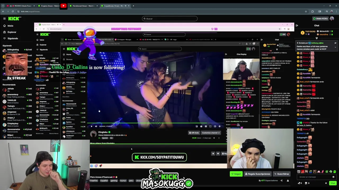This screenshot has width=339, height=190.
Task: Click TKEYBORD top gifter entry
Action: coord(309,33)
